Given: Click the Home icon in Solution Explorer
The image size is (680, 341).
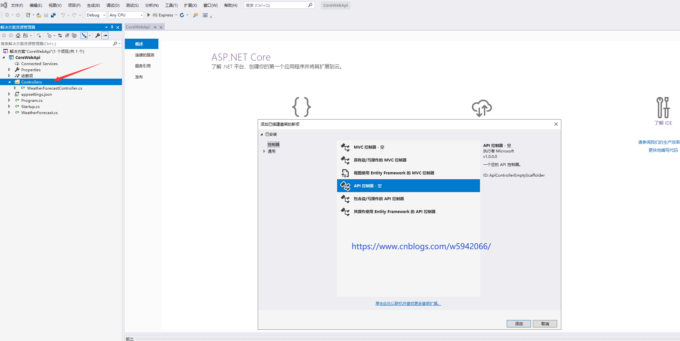Looking at the screenshot, I should coord(18,35).
